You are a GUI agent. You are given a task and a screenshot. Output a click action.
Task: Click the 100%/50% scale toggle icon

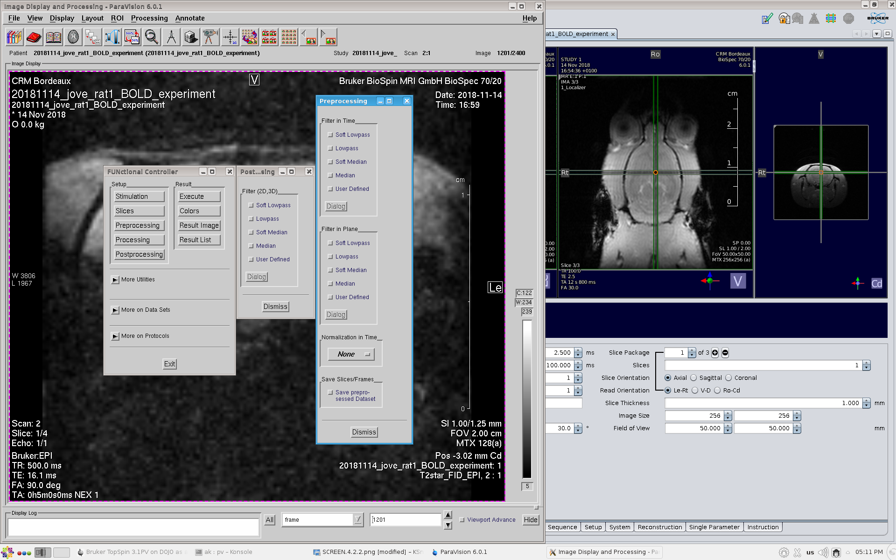[132, 37]
